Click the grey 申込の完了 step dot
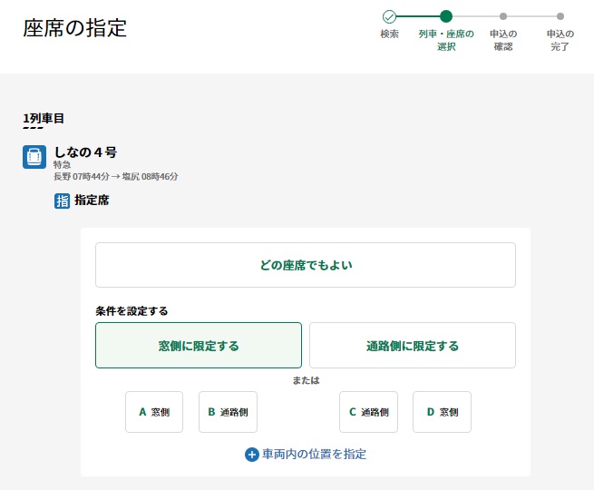This screenshot has height=490, width=594. tap(560, 16)
